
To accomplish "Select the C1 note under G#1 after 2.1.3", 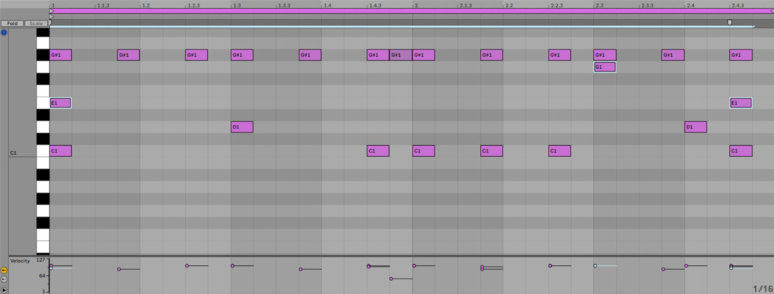I will click(x=492, y=151).
